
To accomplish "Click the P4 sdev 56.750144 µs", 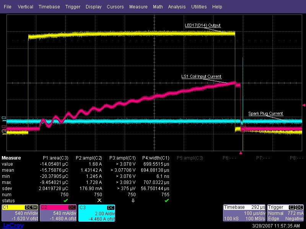I will [155, 189].
